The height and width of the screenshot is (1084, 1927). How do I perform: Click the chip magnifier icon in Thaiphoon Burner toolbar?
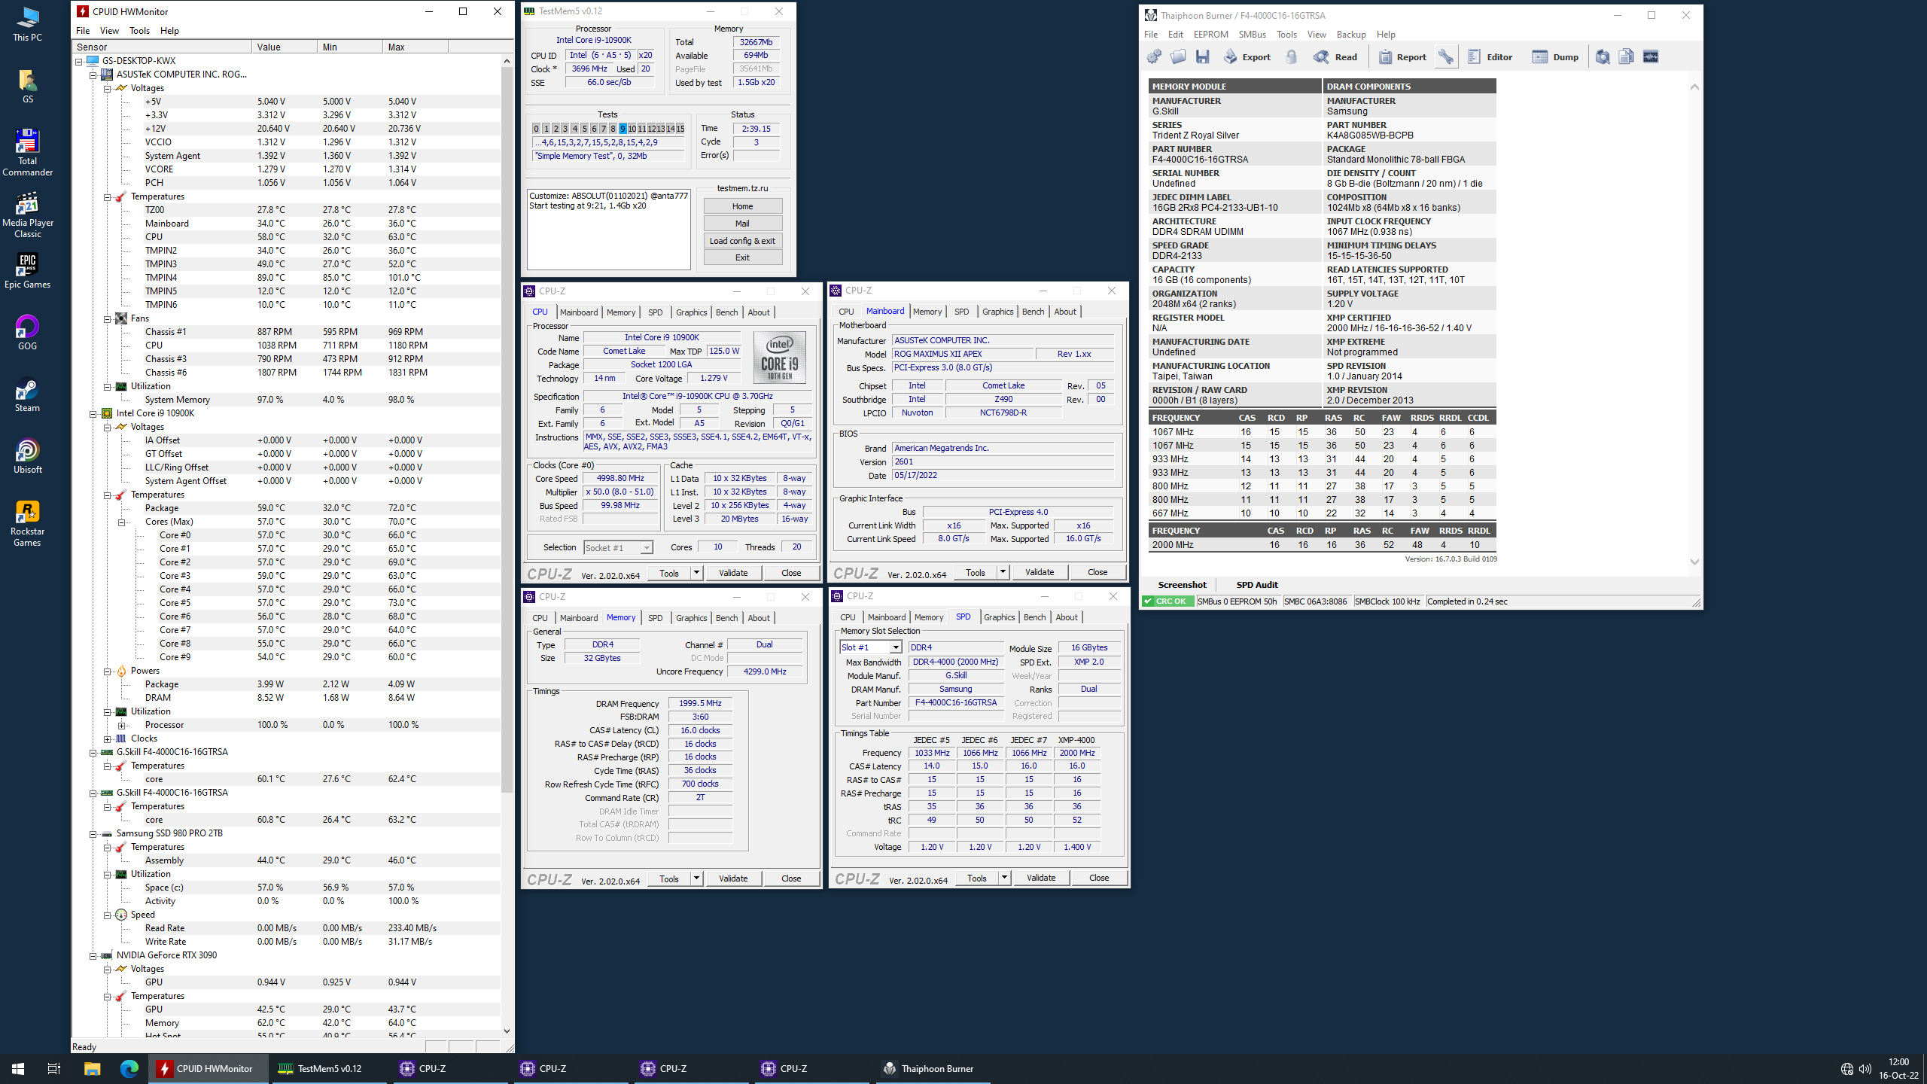click(1603, 57)
